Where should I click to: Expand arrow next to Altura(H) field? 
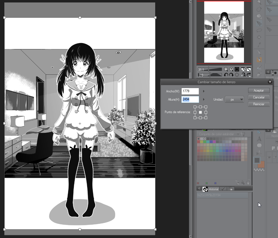click(x=204, y=100)
